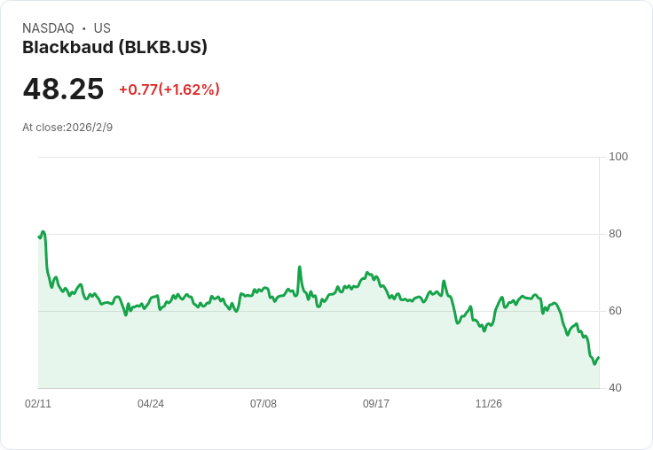The image size is (653, 450).
Task: Click the dot separator between NASDAQ and US
Action: coord(84,28)
